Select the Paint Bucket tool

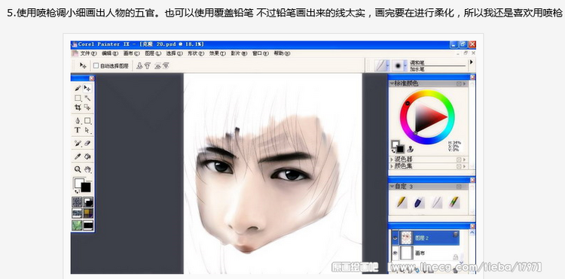click(x=87, y=156)
